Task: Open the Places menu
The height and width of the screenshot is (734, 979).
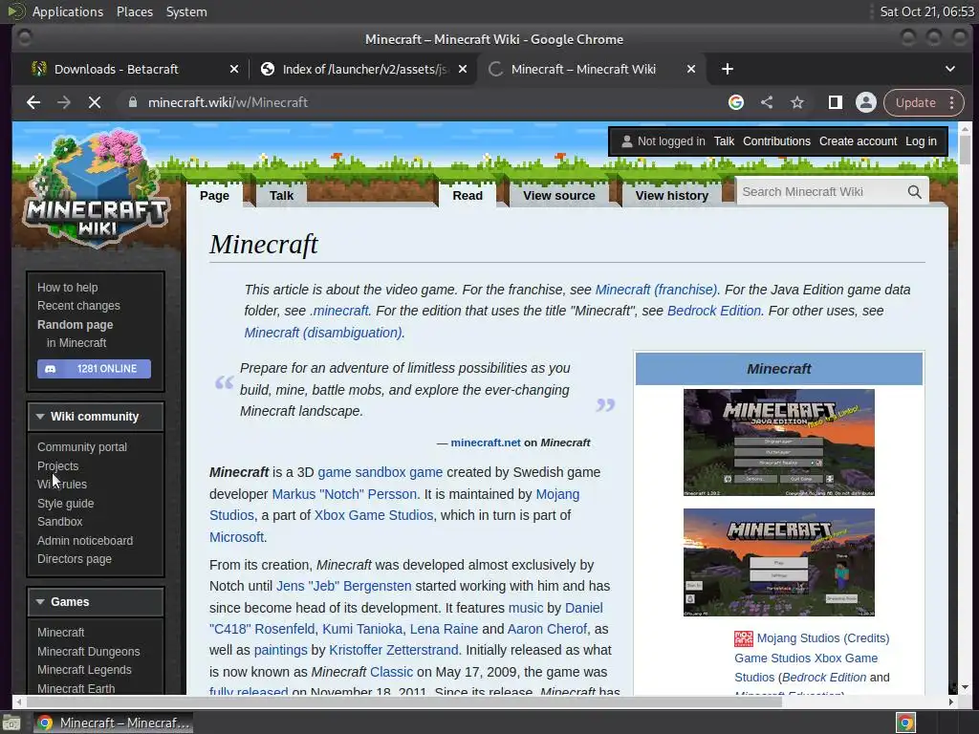Action: tap(134, 11)
